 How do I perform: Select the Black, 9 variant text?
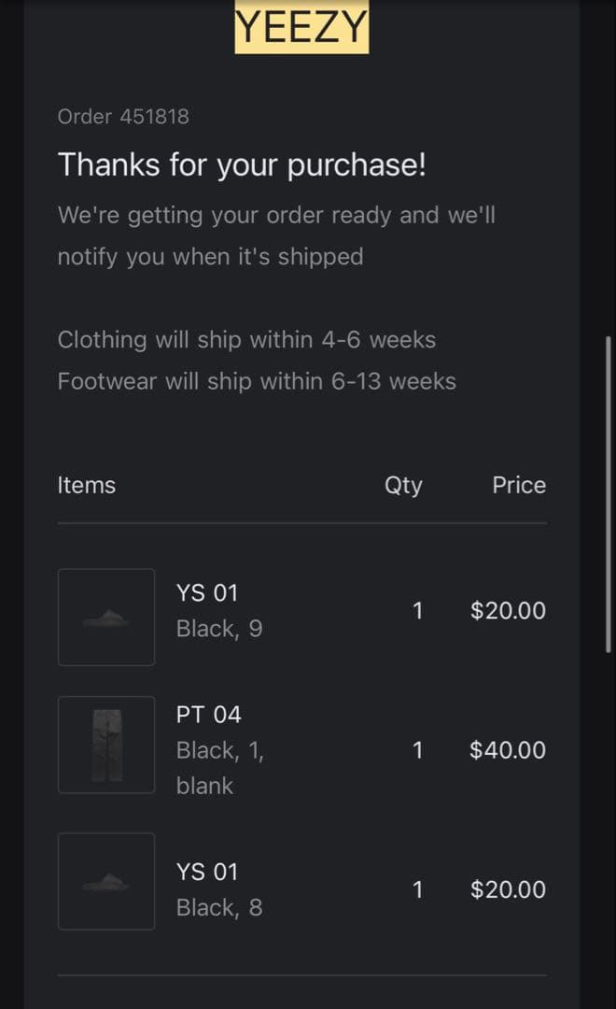(219, 629)
